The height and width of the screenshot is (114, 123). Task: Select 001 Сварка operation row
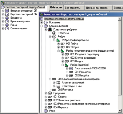point(60,97)
